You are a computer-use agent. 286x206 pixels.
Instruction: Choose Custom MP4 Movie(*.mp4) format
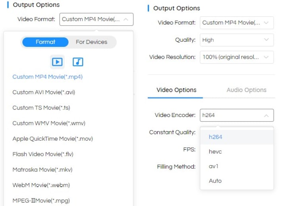click(x=48, y=77)
